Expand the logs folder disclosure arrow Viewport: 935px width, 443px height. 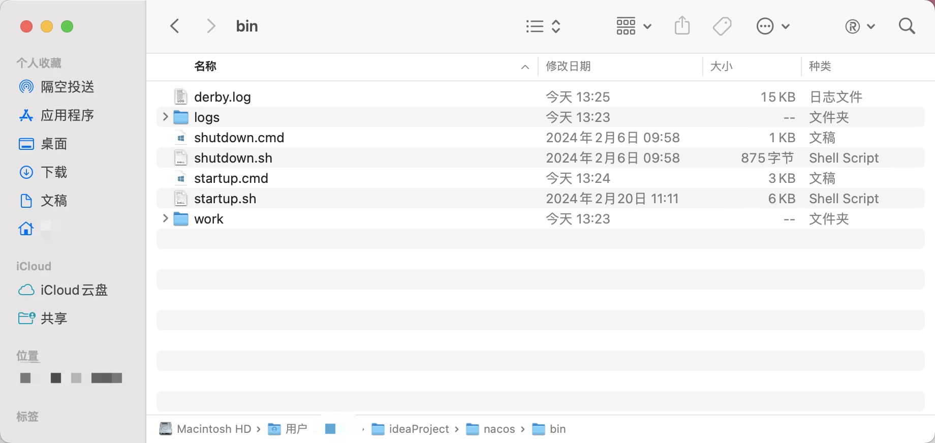[x=165, y=117]
